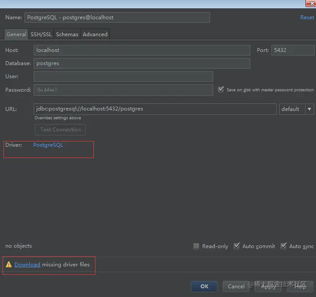This screenshot has width=316, height=297.
Task: Focus the Name input field
Action: point(117,17)
